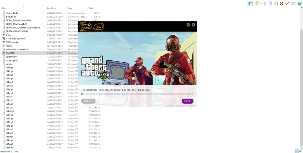Switch to the details view icon in the status bar

(296, 151)
